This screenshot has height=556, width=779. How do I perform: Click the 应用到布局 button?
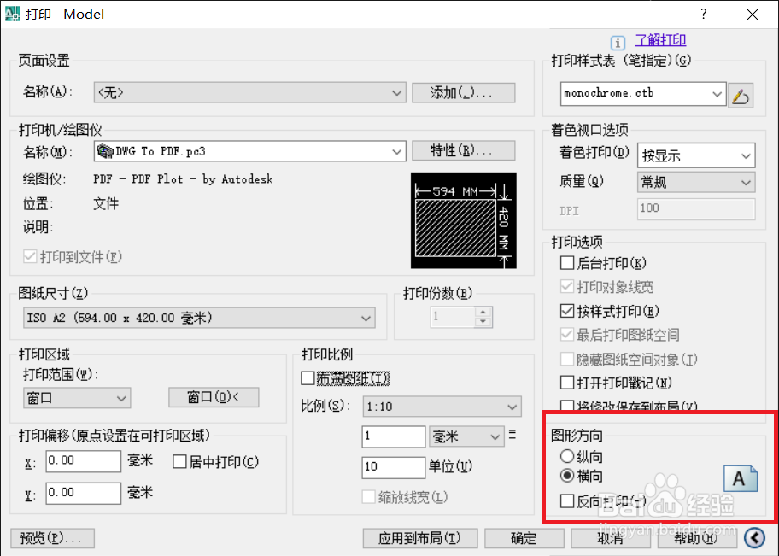pyautogui.click(x=419, y=538)
